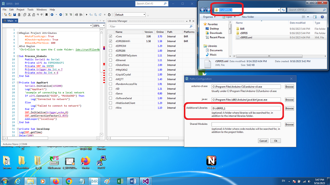Check the rSD library checkbox

pos(111,89)
